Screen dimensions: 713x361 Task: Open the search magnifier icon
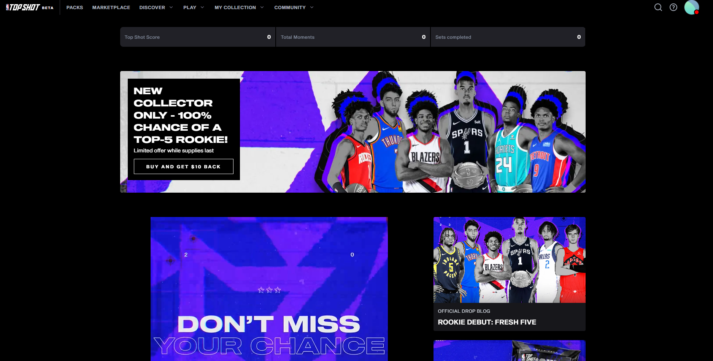(658, 7)
